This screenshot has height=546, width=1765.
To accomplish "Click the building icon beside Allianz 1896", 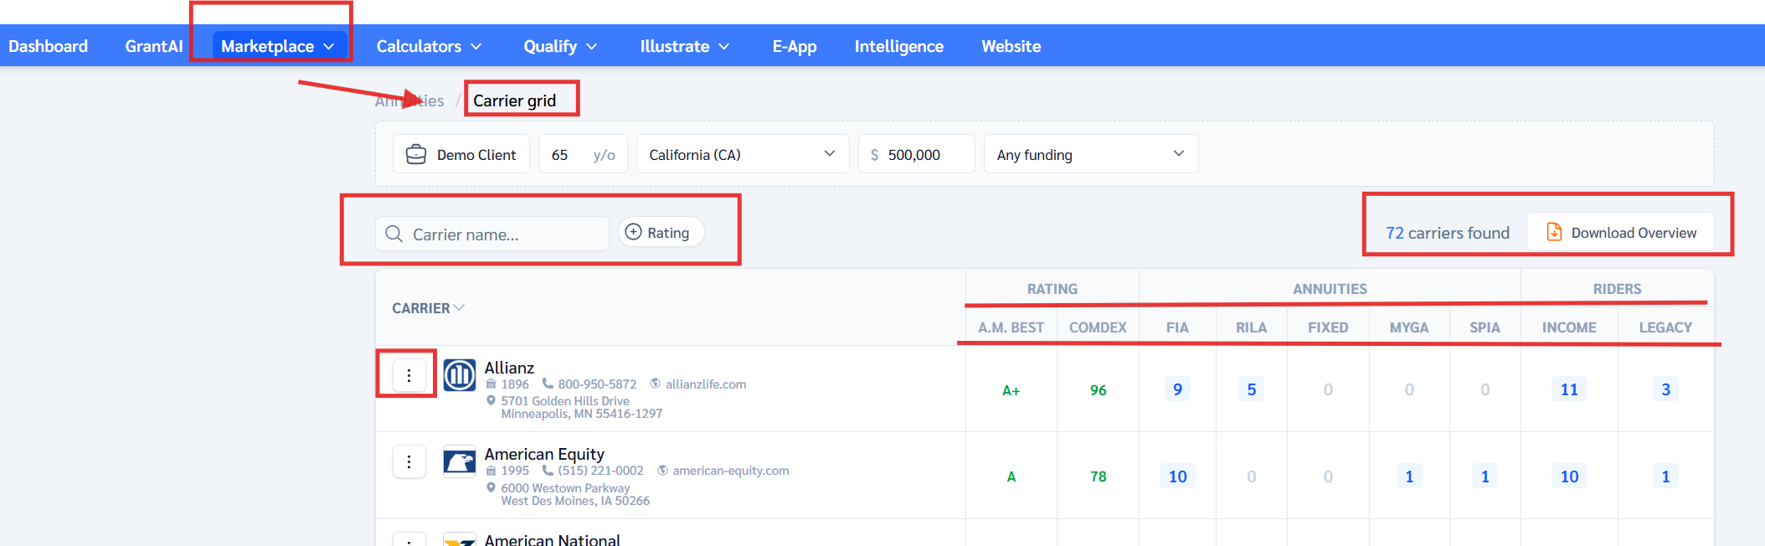I will pyautogui.click(x=491, y=384).
